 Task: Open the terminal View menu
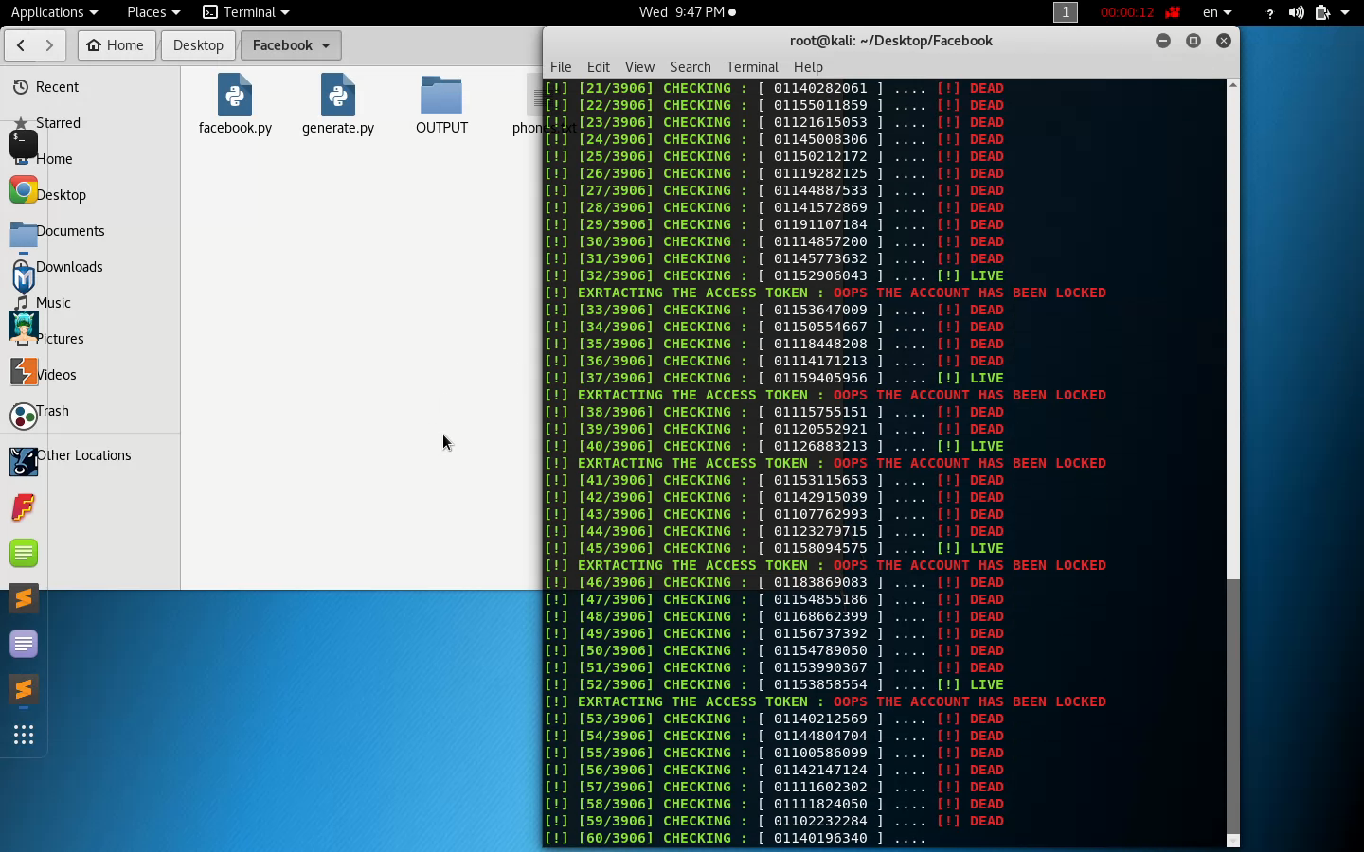[x=639, y=66]
